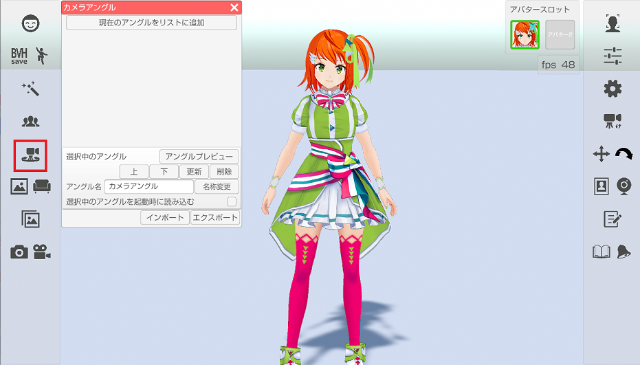Click the curved rotate arrow icon
This screenshot has width=640, height=365.
tap(624, 153)
